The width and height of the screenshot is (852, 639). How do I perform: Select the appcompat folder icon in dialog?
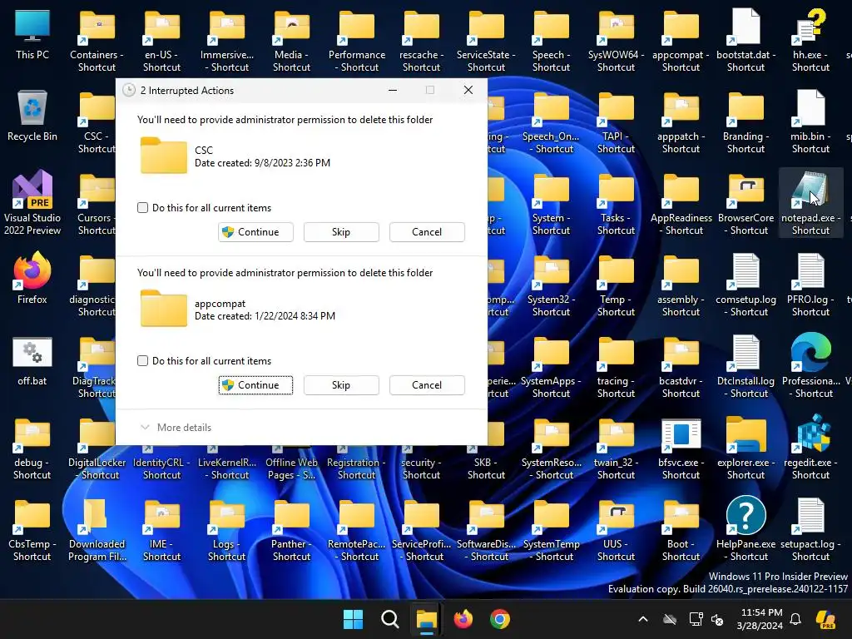coord(164,309)
